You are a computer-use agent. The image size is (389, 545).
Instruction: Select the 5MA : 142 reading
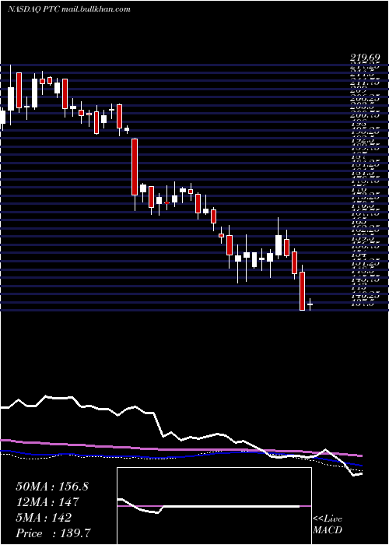pos(44,517)
